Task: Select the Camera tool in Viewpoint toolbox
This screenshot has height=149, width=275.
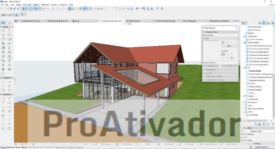Action: click(9, 90)
